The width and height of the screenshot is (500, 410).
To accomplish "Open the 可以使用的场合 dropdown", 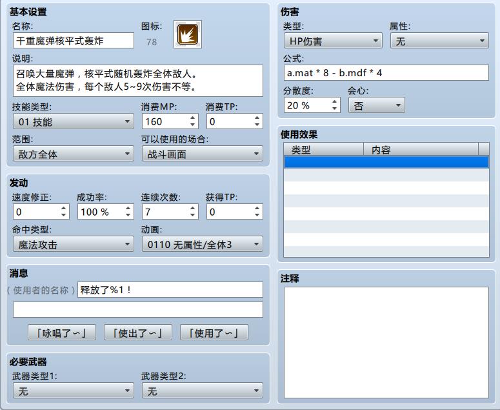I will tap(203, 154).
